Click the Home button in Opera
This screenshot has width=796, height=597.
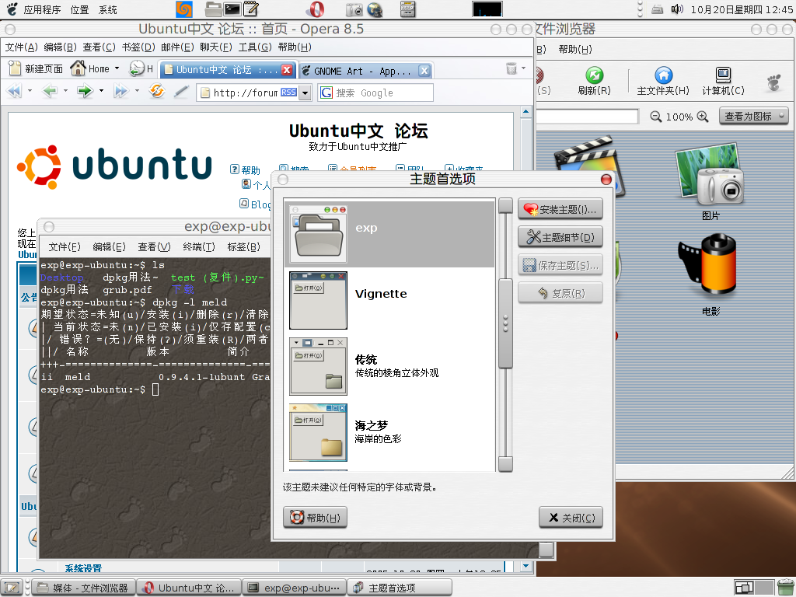(90, 68)
